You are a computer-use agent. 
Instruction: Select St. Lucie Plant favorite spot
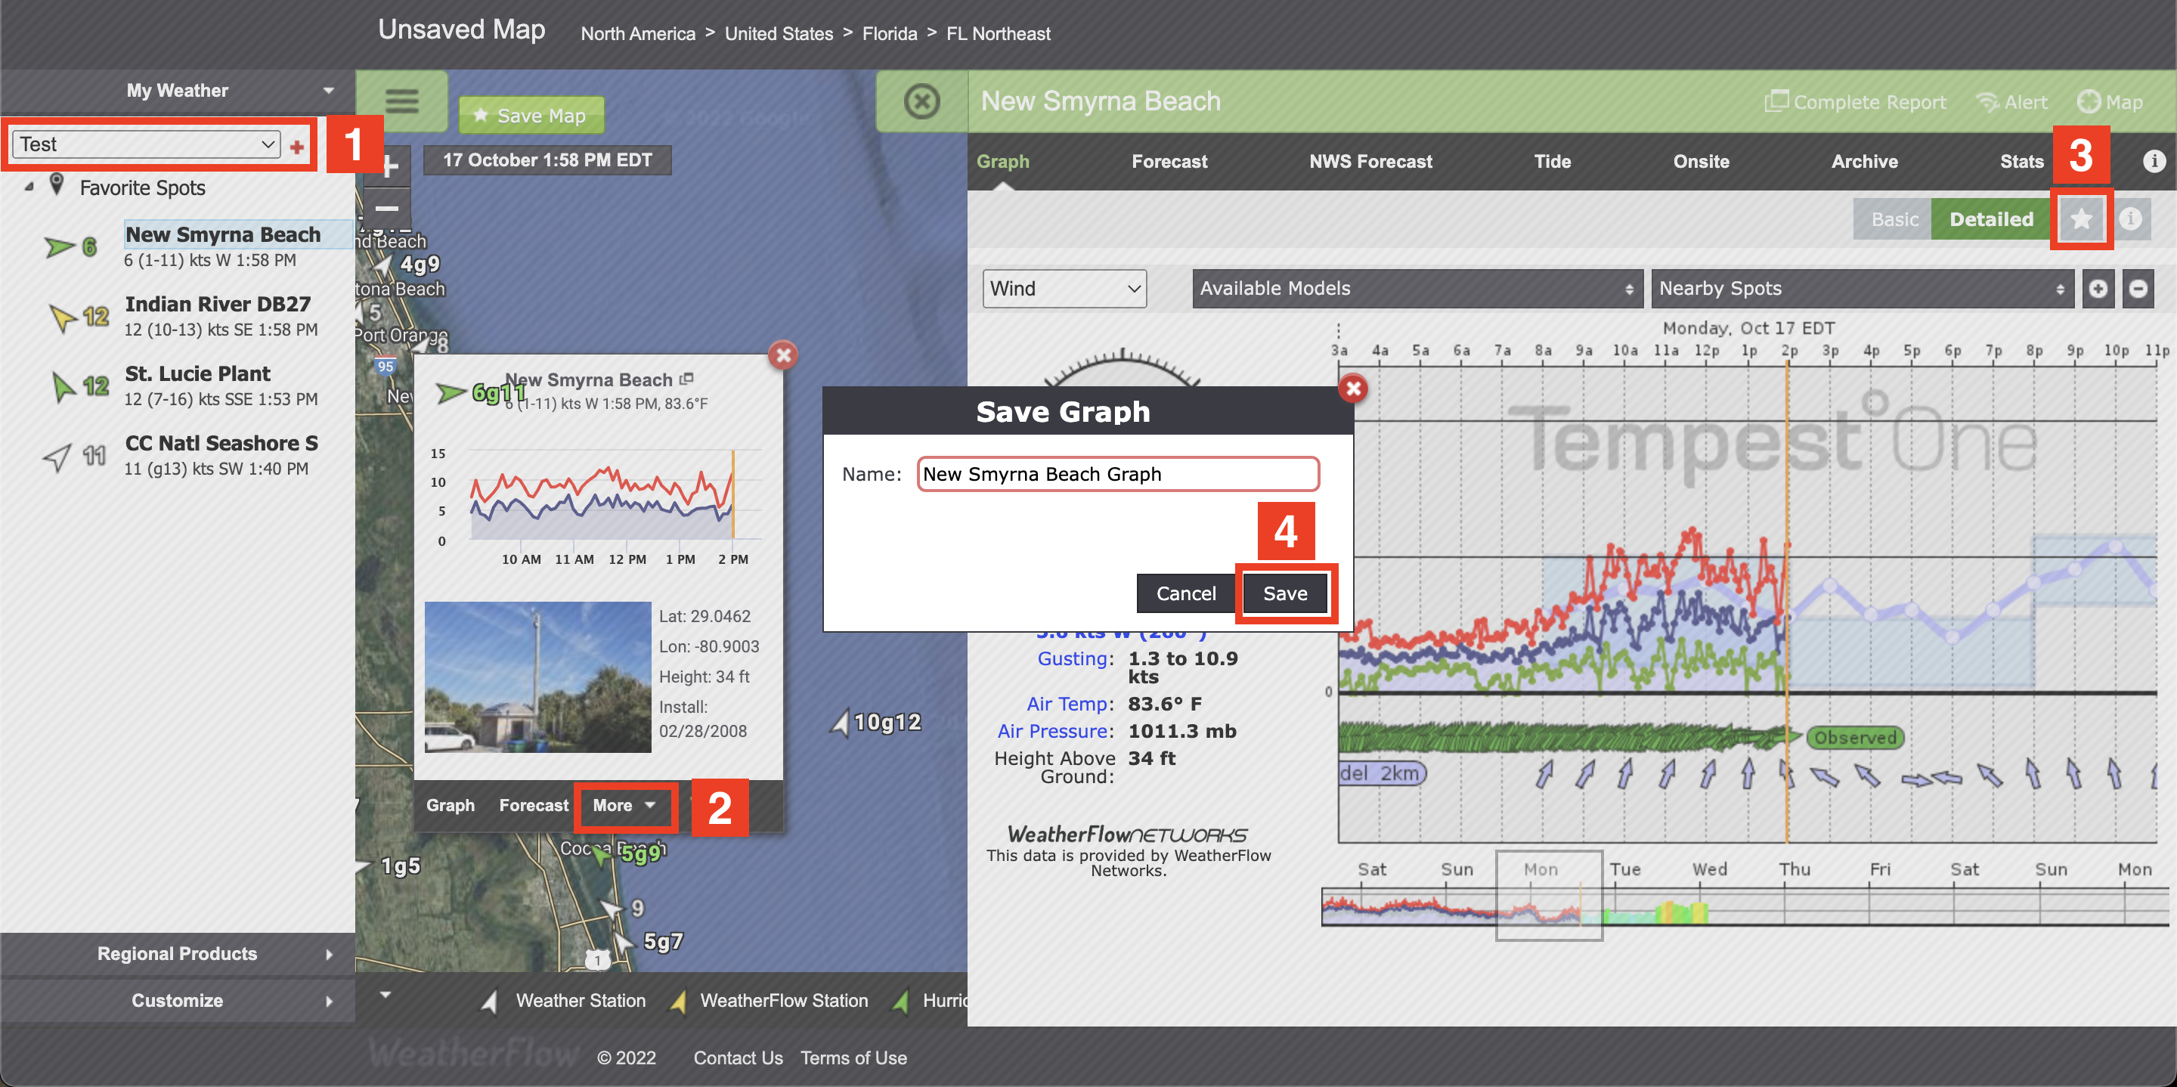tap(197, 373)
